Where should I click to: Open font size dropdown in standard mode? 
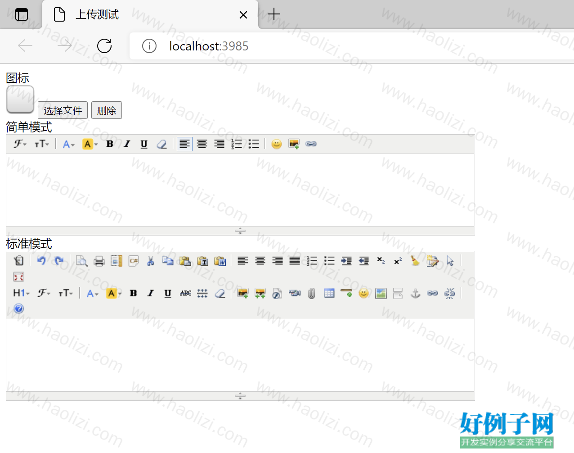click(66, 293)
